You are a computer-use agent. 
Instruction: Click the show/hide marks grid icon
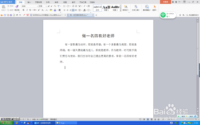89,6
